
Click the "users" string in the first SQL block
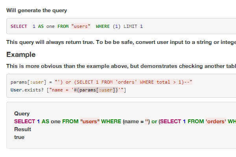(81, 26)
